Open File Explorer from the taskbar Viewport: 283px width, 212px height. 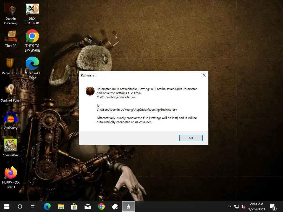pyautogui.click(x=61, y=206)
